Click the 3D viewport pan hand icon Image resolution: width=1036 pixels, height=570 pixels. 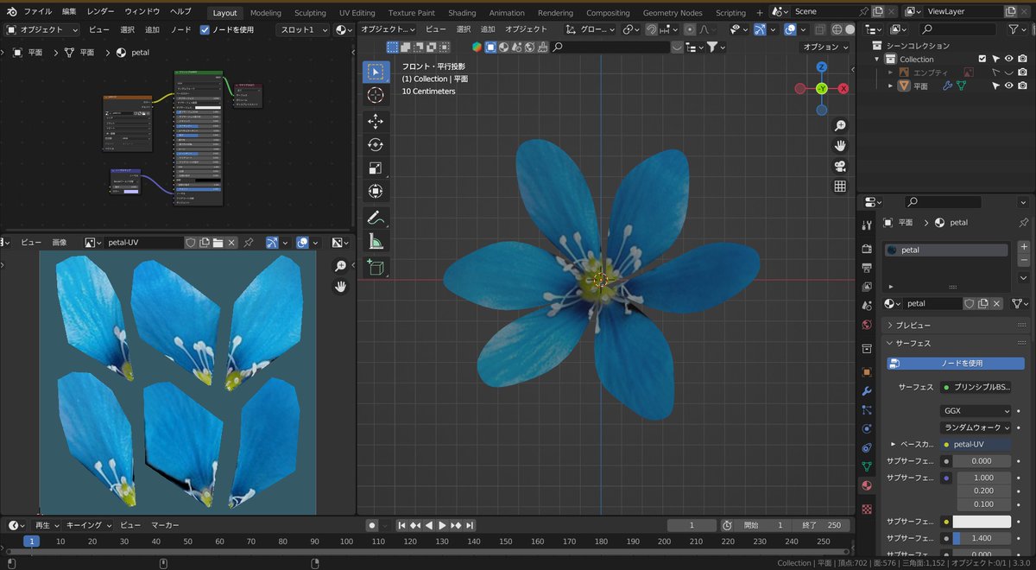[x=840, y=145]
